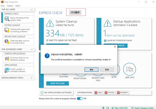Collapse the For All Users section

point(32,9)
